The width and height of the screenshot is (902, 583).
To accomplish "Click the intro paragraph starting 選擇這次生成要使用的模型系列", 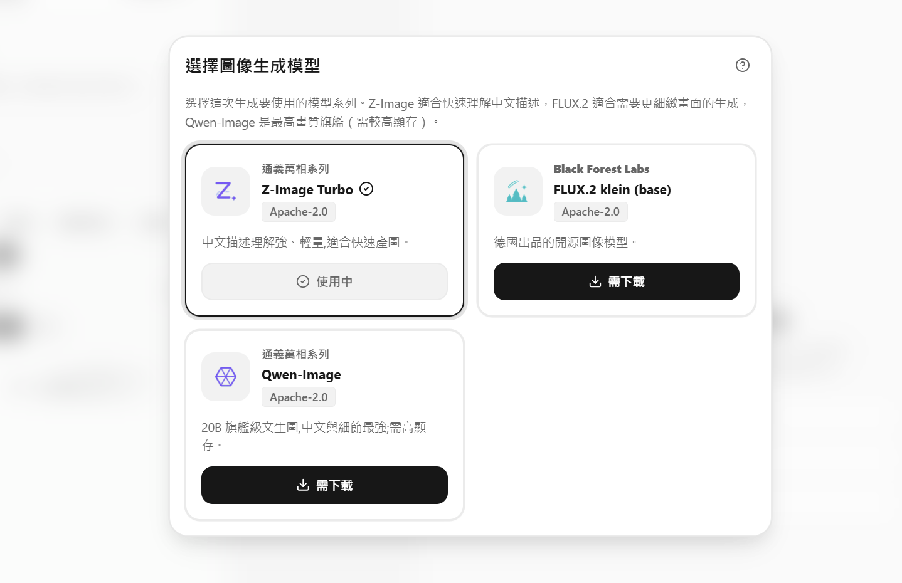I will point(467,112).
